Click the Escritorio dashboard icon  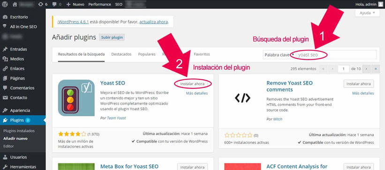(5, 17)
